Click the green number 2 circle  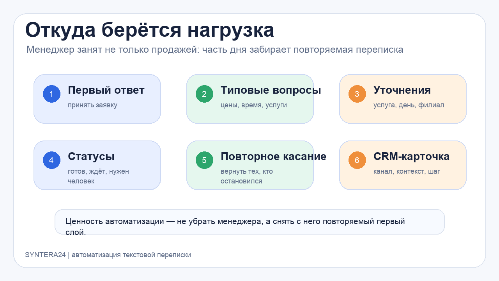pos(204,94)
